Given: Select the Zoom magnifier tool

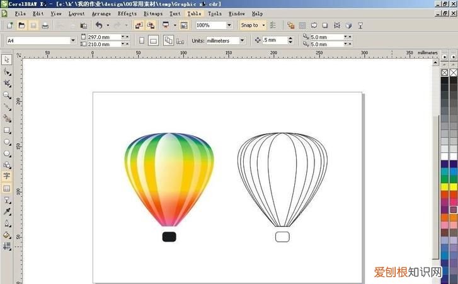Looking at the screenshot, I should point(7,95).
